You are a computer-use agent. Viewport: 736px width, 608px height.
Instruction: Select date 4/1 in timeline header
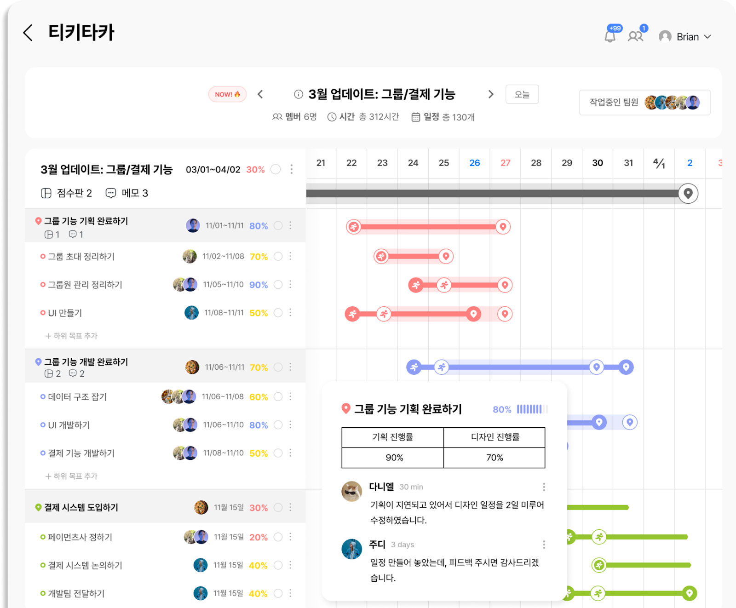(x=659, y=163)
